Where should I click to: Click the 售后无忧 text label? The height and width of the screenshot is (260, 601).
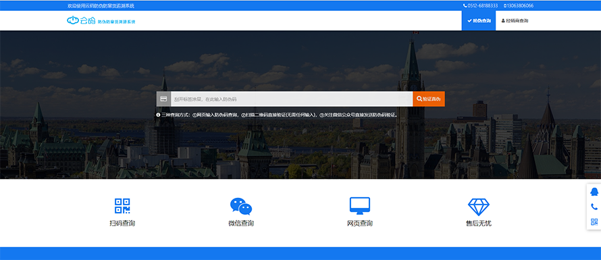[478, 224]
